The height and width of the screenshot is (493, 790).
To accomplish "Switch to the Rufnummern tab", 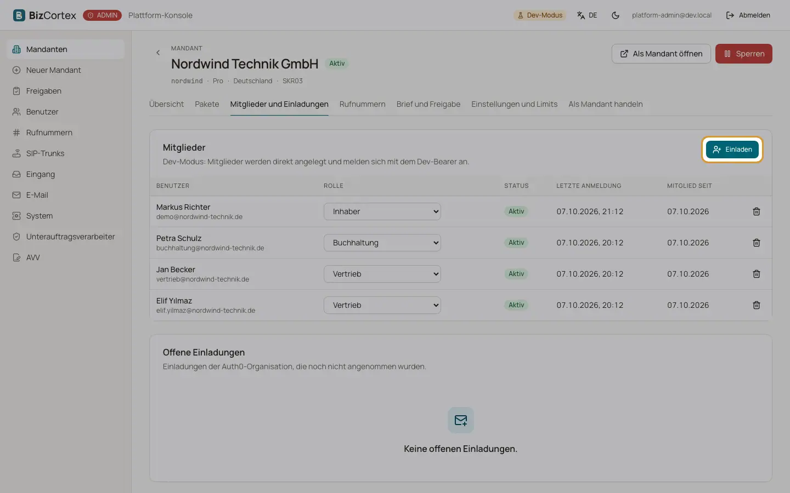I will 362,104.
